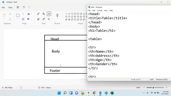
Task: Select the Right arrow shape
Action: pyautogui.click(x=75, y=17)
